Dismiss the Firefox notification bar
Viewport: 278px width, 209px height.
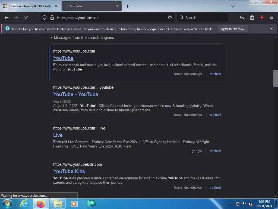(x=271, y=28)
